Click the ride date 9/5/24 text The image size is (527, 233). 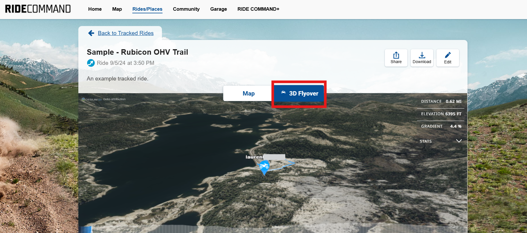[x=126, y=63]
